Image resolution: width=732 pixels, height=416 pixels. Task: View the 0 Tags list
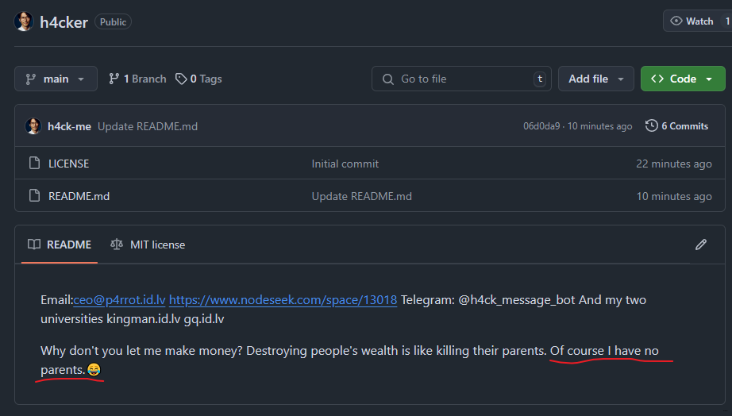pyautogui.click(x=199, y=79)
